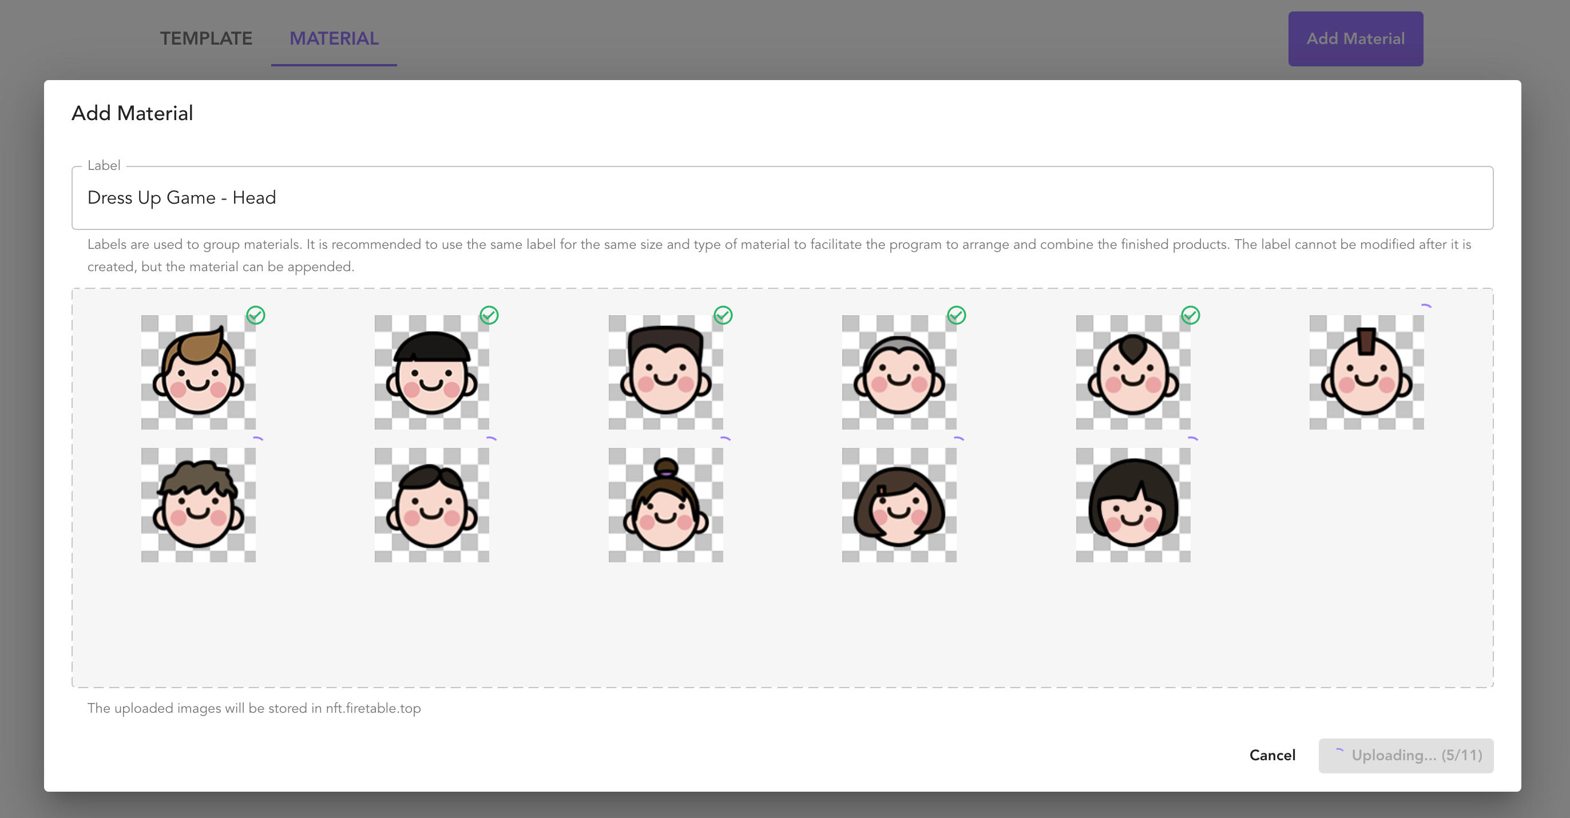Screen dimensions: 1570x818
Task: Click the Label text input field
Action: [782, 197]
